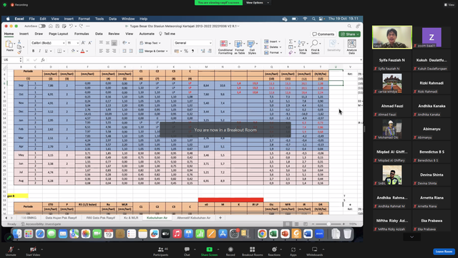
Task: Open the Insert ribbon tab
Action: pyautogui.click(x=24, y=34)
